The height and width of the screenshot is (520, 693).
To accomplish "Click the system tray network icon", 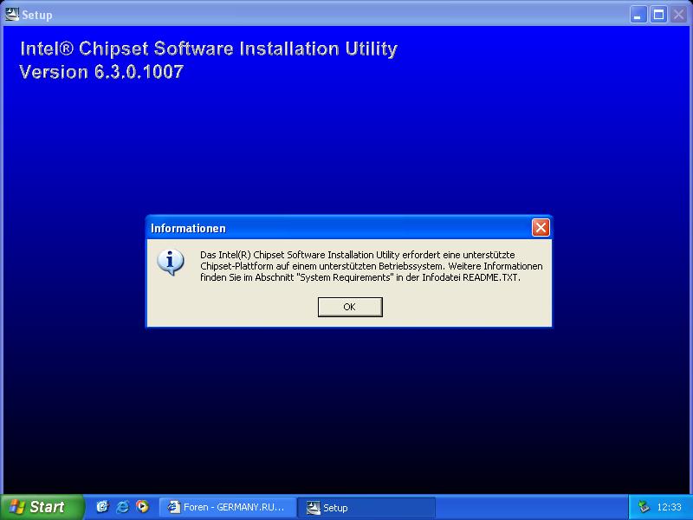I will click(x=644, y=507).
